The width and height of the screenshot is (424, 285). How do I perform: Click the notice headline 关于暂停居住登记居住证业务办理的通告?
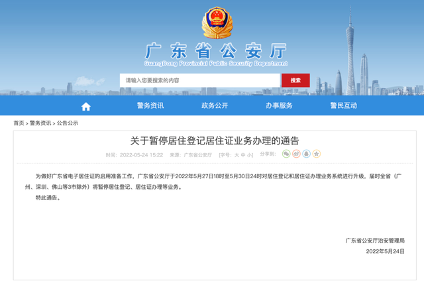[x=215, y=141]
